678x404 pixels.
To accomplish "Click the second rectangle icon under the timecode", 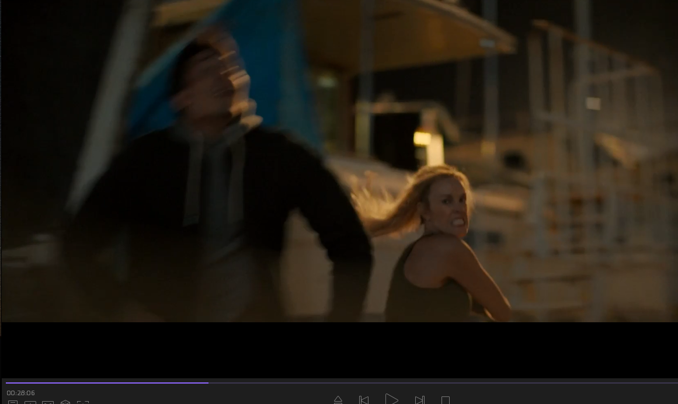I will tap(30, 402).
